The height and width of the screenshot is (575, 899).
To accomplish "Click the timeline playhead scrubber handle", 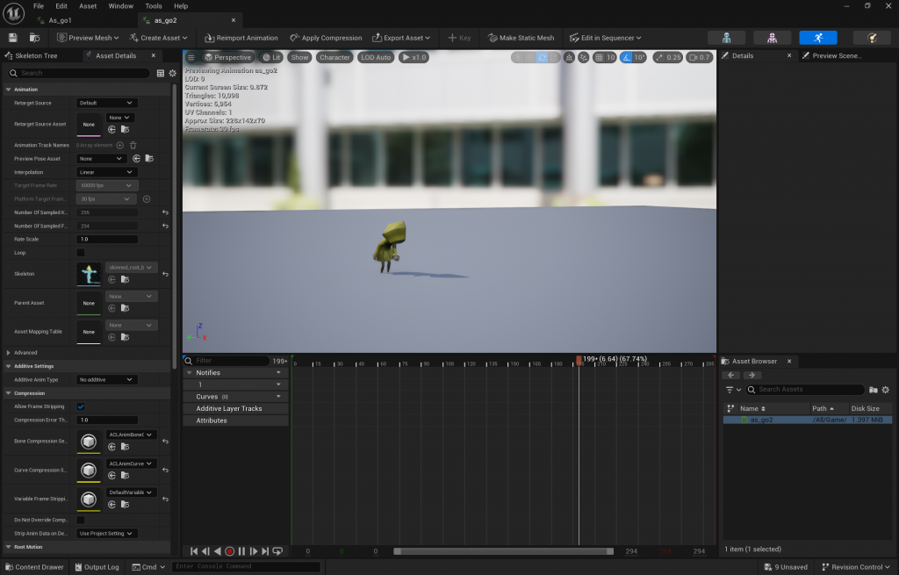I will pyautogui.click(x=579, y=359).
